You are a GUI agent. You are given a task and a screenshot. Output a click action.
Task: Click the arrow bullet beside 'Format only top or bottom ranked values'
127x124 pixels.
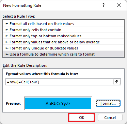click(x=7, y=36)
